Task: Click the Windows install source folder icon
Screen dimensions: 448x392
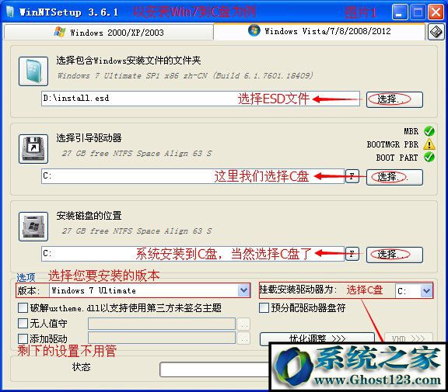Action: (x=33, y=71)
